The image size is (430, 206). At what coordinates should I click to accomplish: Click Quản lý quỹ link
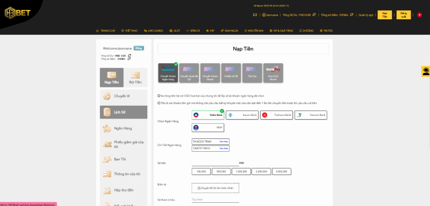(x=365, y=15)
